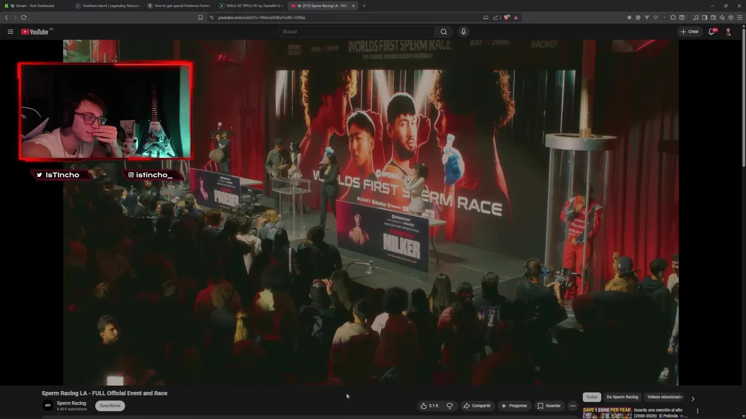The height and width of the screenshot is (419, 746).
Task: Open the three-dot more actions under video
Action: tap(573, 406)
